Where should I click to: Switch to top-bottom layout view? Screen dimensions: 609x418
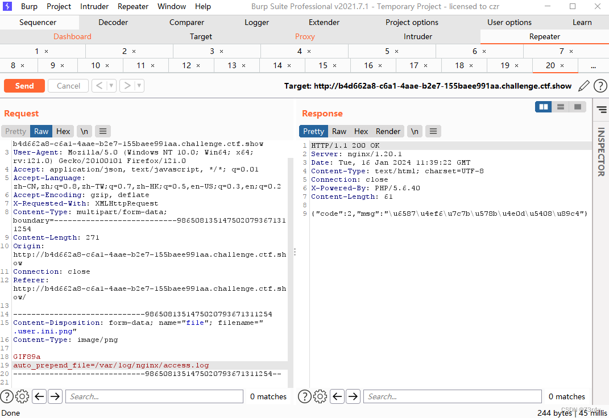pyautogui.click(x=561, y=107)
